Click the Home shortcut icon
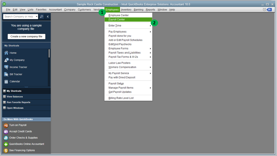Screen dimensions: 277x156 (x=6, y=53)
